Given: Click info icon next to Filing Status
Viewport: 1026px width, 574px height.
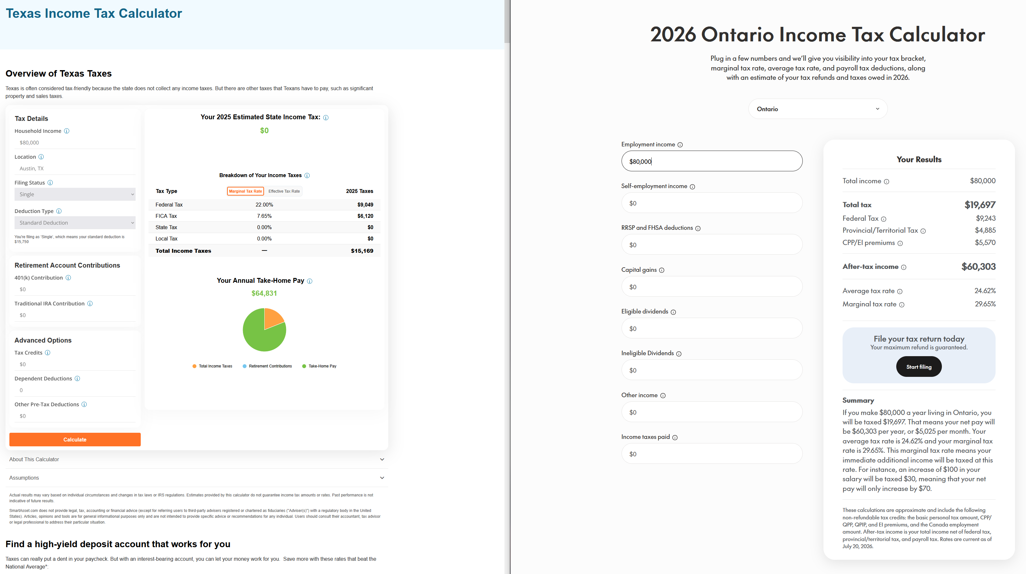Looking at the screenshot, I should tap(50, 183).
